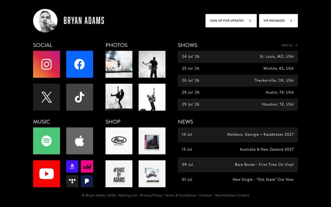Viewport: 331px width, 207px height.
Task: Open the X (Twitter) social tile
Action: click(x=46, y=97)
